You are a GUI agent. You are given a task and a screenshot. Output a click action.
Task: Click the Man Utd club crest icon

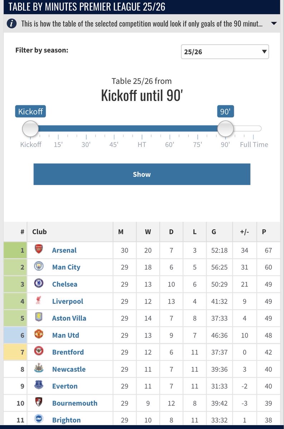coord(38,335)
